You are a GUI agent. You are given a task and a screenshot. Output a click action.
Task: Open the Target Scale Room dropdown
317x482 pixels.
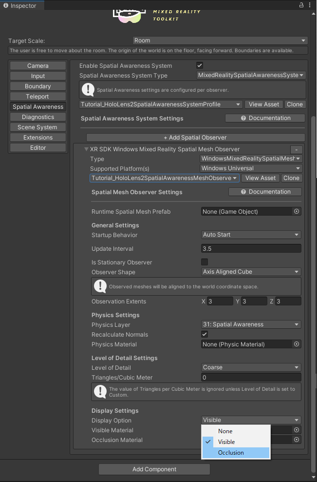click(220, 40)
